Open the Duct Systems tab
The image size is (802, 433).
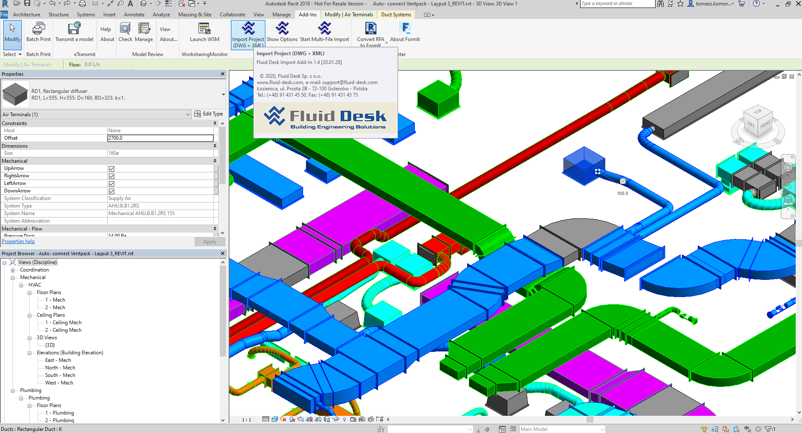pos(396,15)
